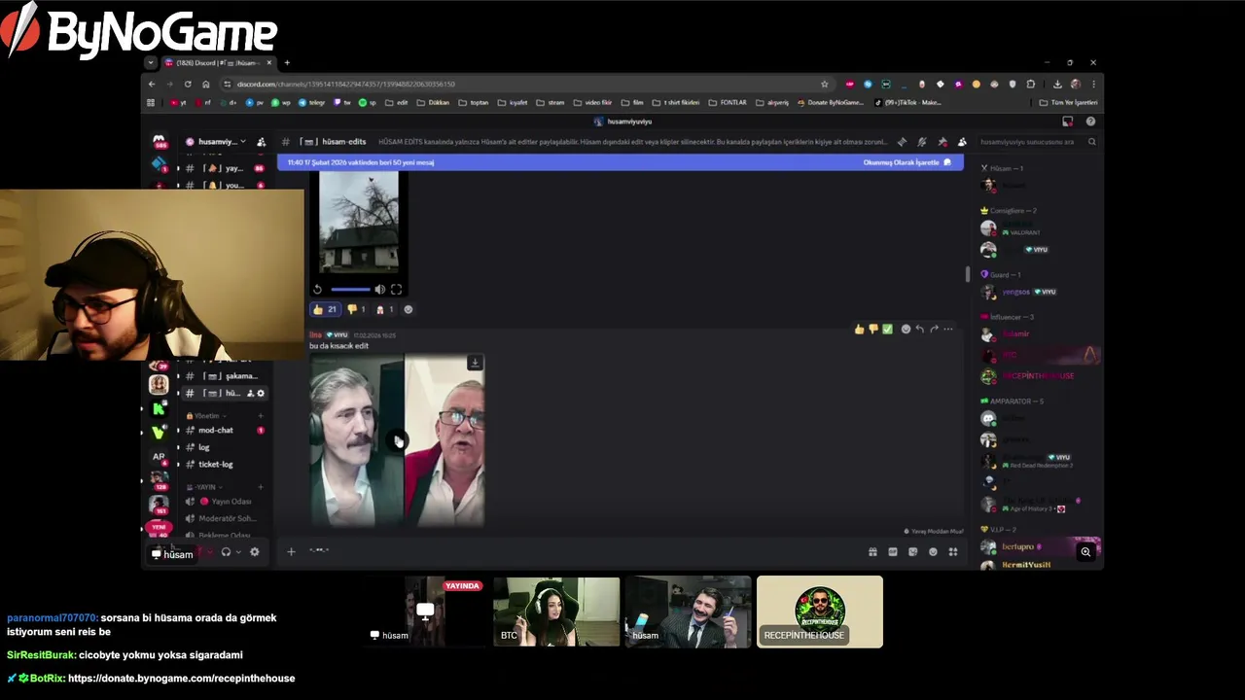Viewport: 1245px width, 700px height.
Task: Open Discord help question mark icon
Action: click(x=1090, y=122)
